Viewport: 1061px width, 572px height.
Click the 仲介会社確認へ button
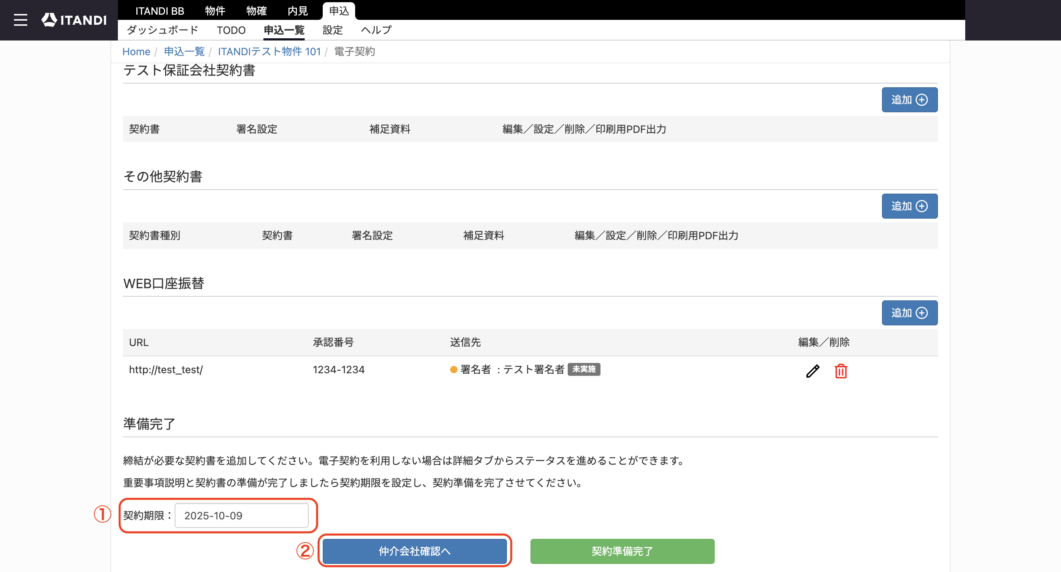(414, 551)
